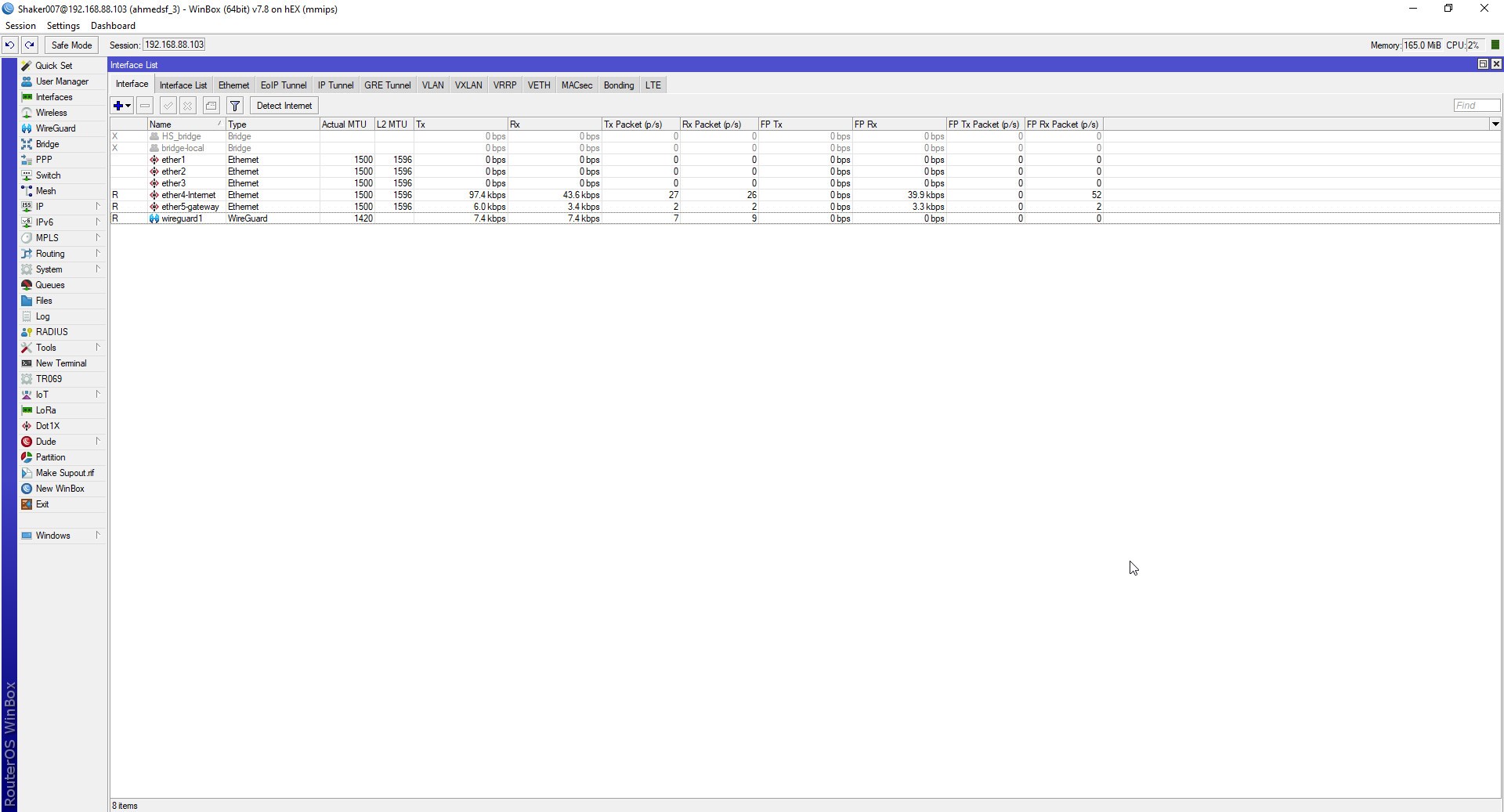This screenshot has width=1504, height=812.
Task: Open the Bridge sidebar entry
Action: pos(63,144)
